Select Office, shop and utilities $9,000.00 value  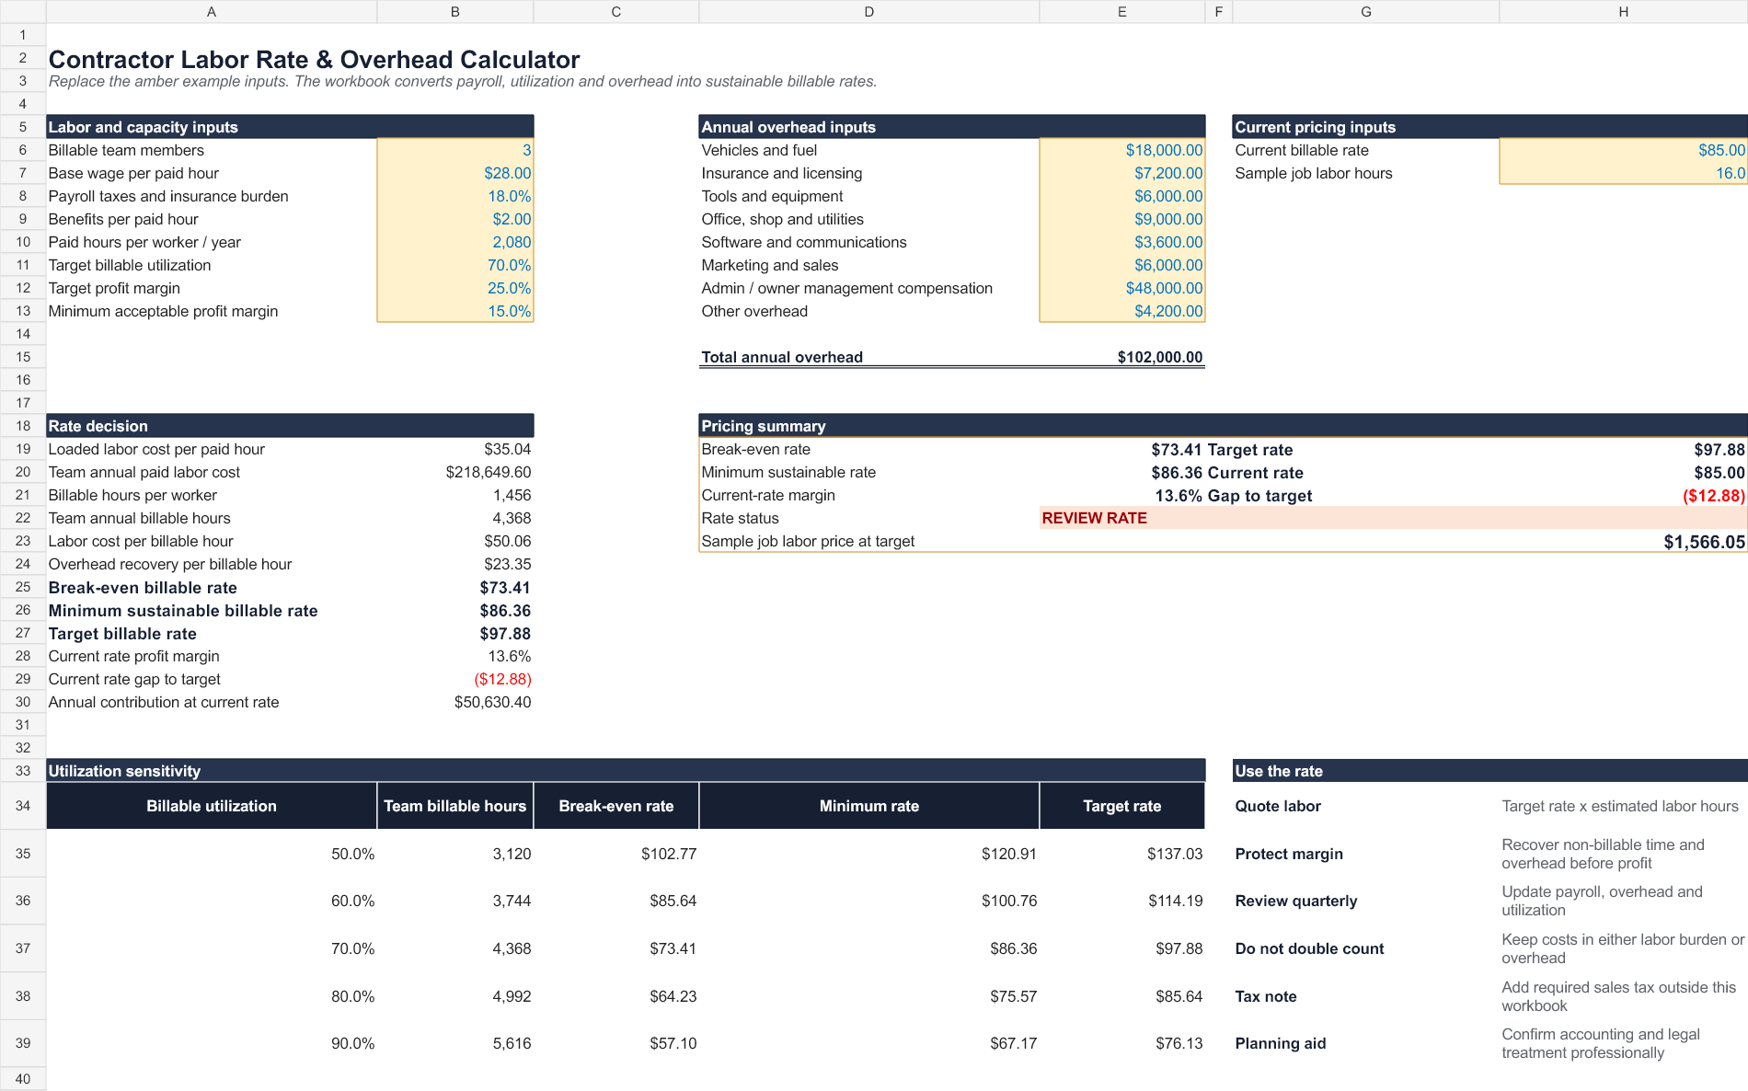coord(1122,219)
